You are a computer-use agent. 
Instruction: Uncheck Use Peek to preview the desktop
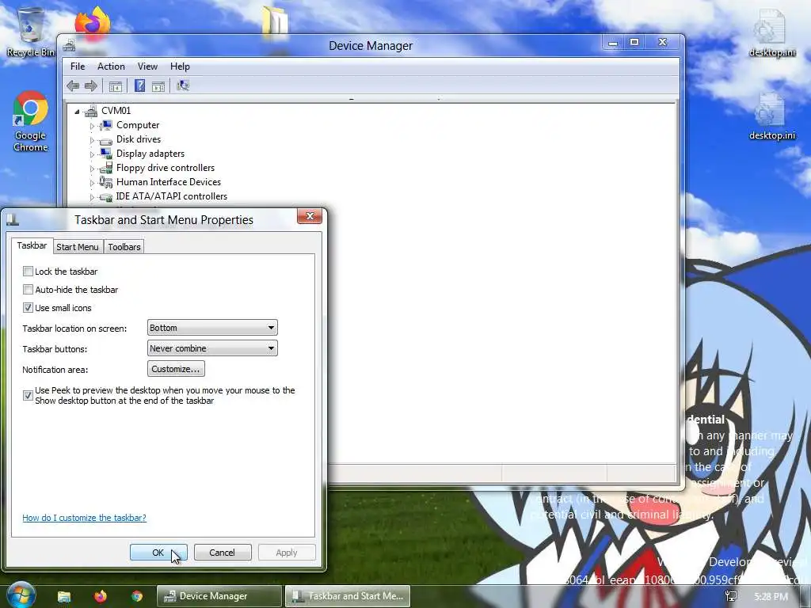pos(28,396)
